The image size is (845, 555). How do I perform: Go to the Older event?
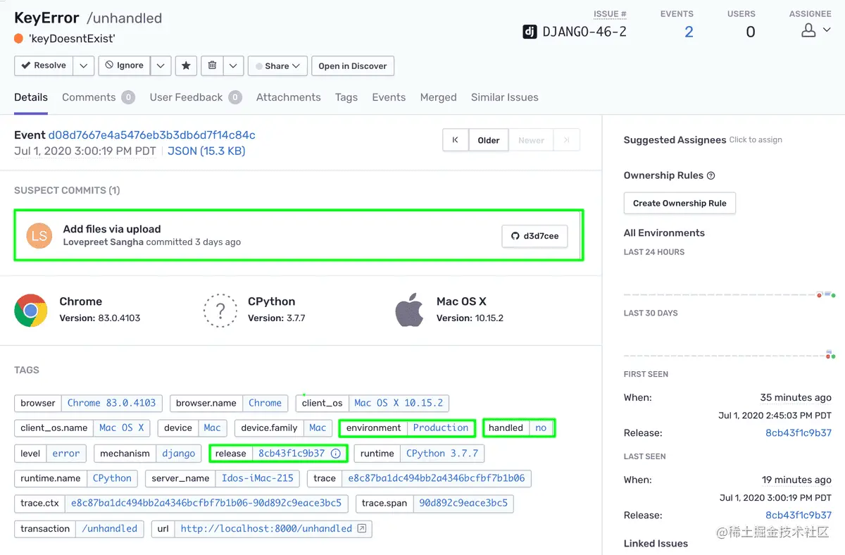[489, 140]
